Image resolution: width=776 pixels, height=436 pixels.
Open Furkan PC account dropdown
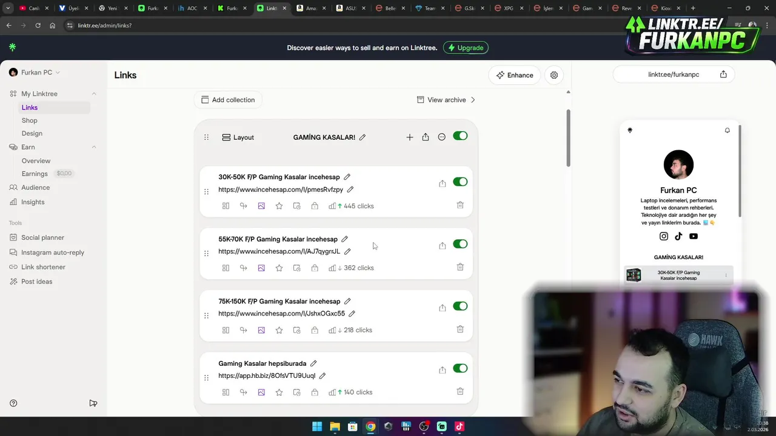click(x=35, y=73)
